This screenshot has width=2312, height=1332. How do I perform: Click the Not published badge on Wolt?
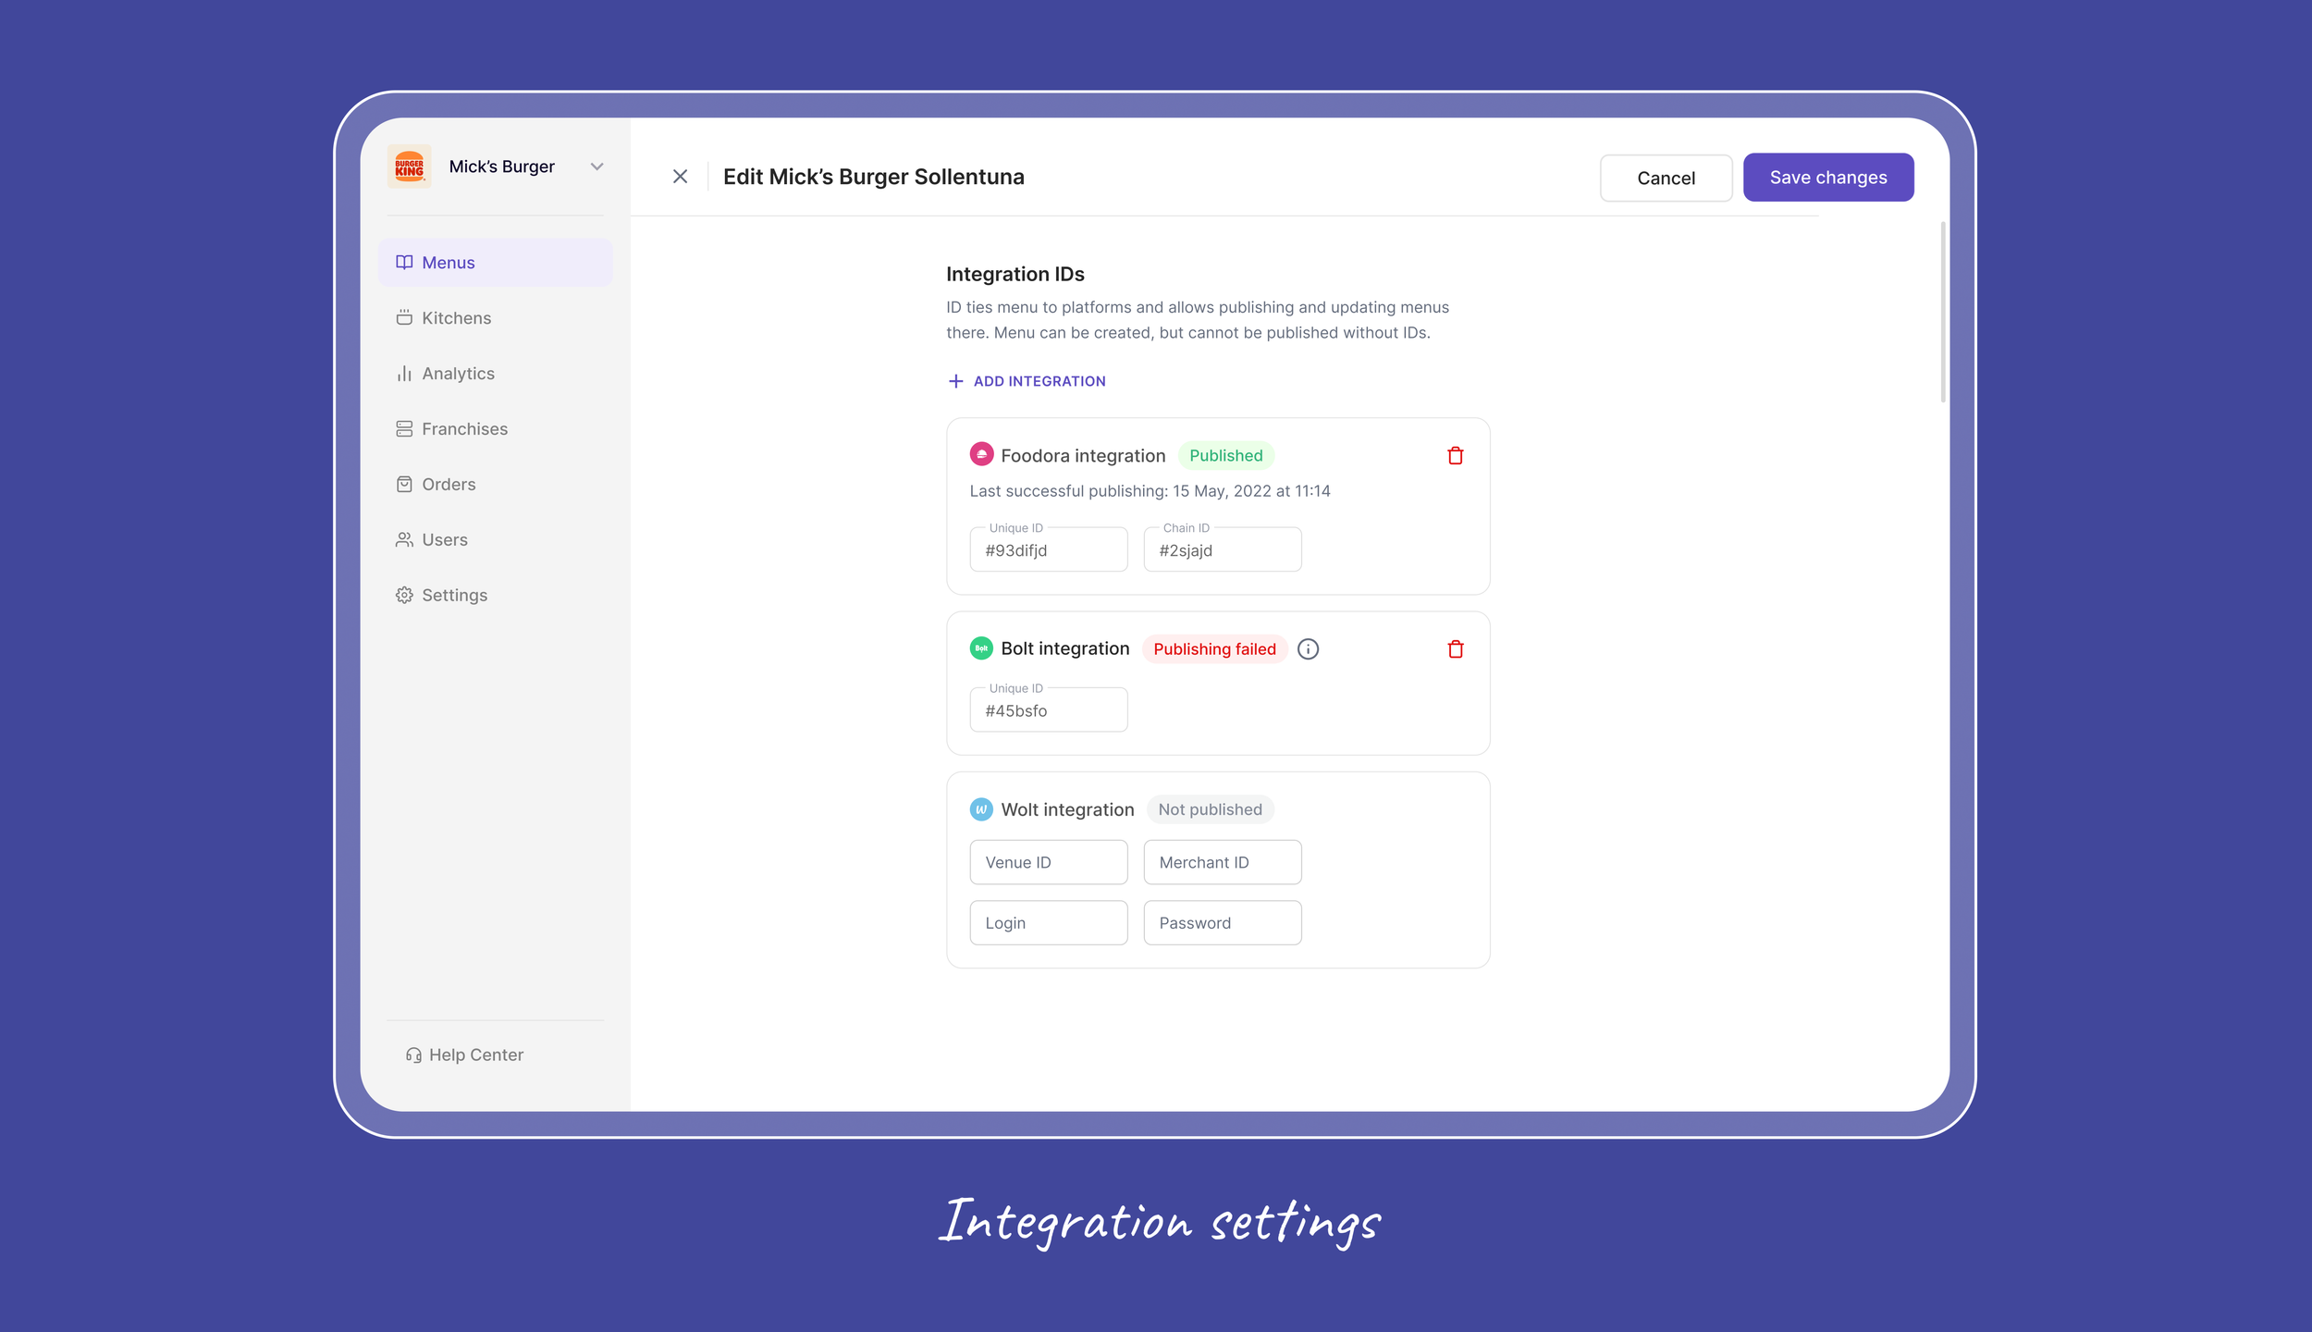tap(1210, 809)
